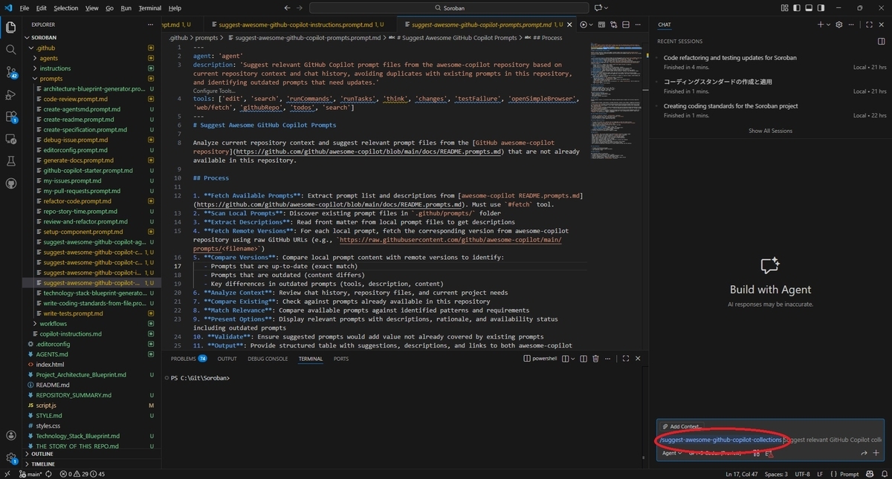
Task: Select the UTF-8 encoding status item
Action: (x=802, y=474)
